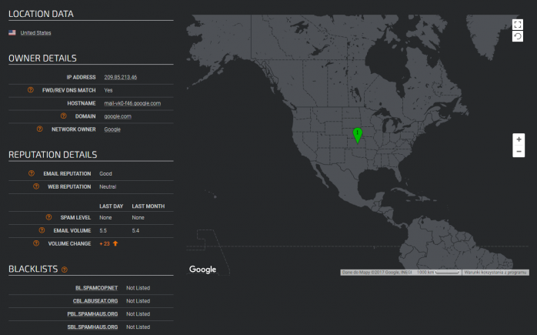
Task: Open help icon beside Network Owner
Action: click(39, 129)
